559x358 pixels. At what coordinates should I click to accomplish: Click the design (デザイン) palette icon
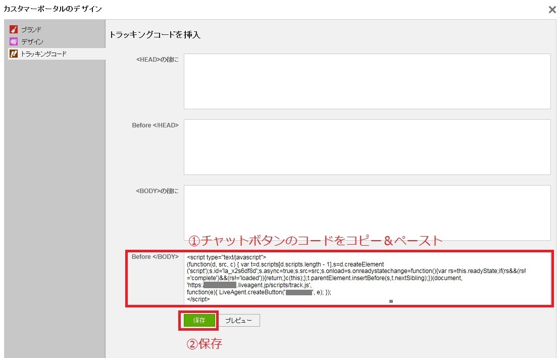(14, 41)
